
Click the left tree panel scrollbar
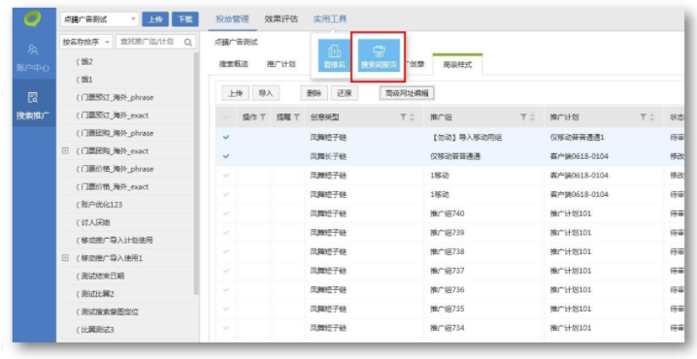(x=196, y=174)
